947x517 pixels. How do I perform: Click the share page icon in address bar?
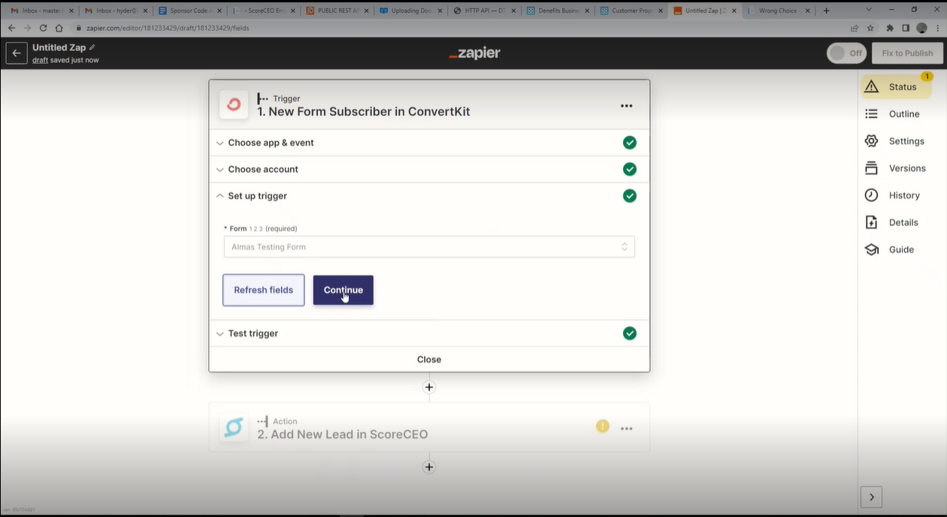tap(855, 28)
